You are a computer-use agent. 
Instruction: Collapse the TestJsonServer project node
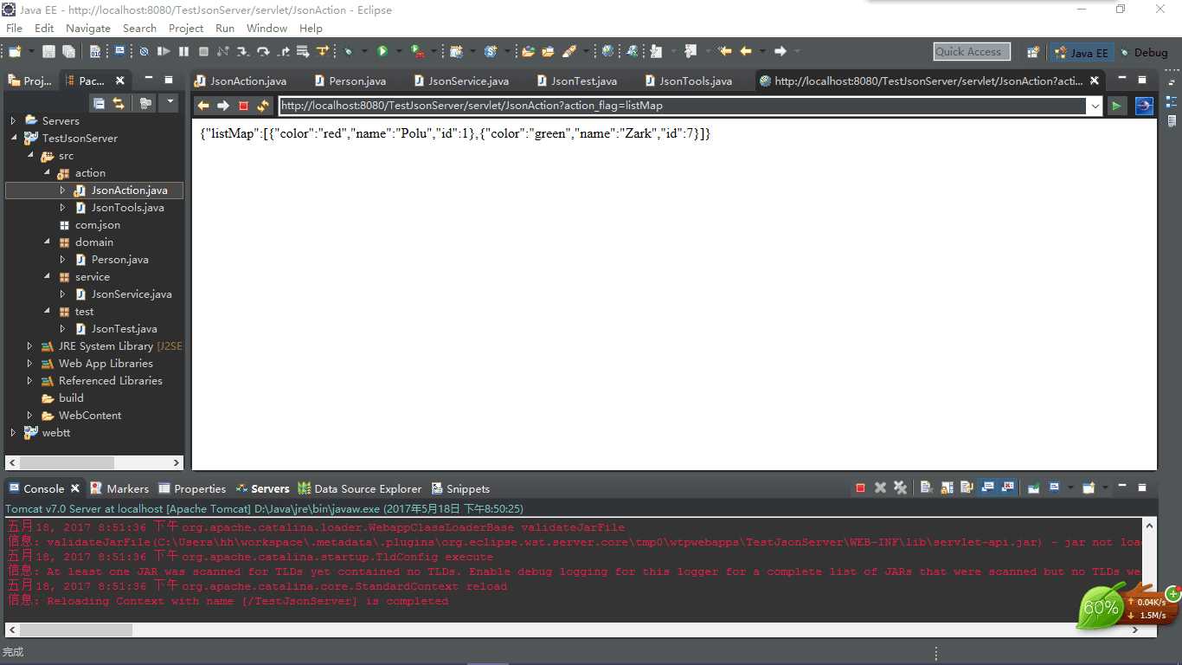pyautogui.click(x=13, y=139)
